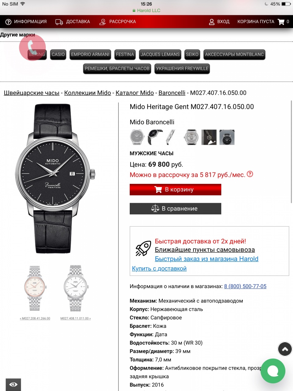Click the page scrollbar on right edge
Screen dimensions: 293x391
click(291, 151)
